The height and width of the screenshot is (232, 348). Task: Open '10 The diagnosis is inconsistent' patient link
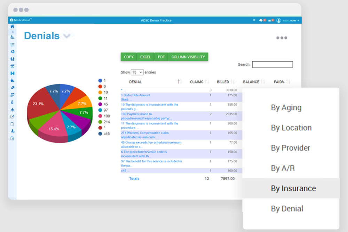pos(150,107)
